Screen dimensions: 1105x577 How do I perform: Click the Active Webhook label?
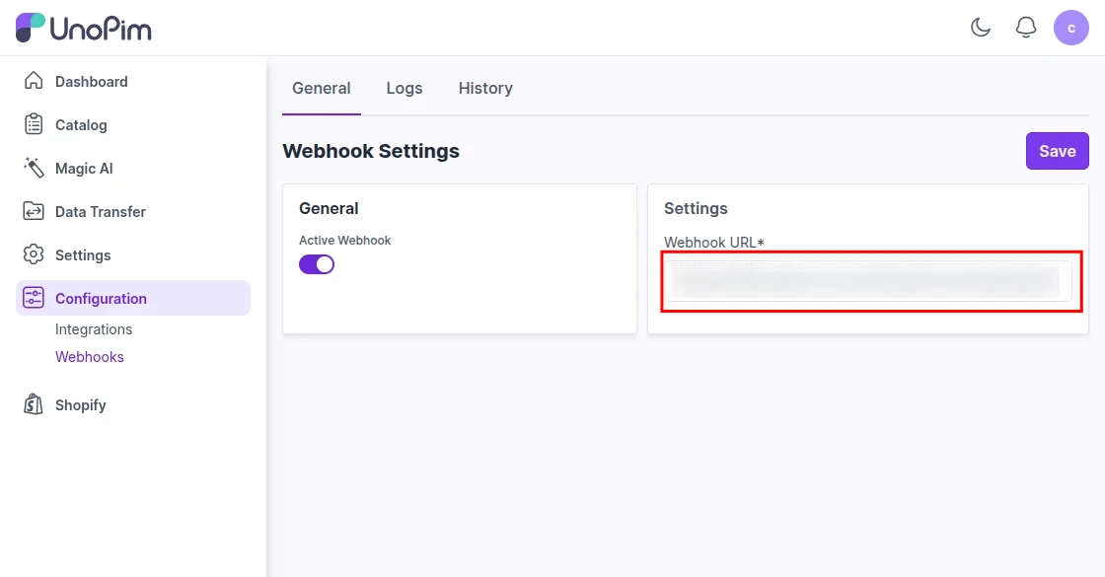[344, 241]
